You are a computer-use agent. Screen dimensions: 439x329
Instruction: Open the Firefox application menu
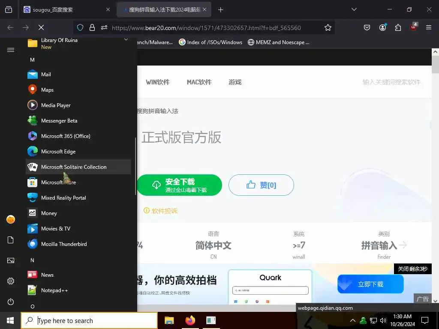(x=429, y=27)
